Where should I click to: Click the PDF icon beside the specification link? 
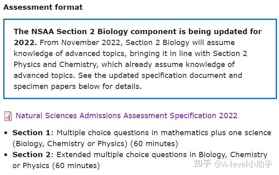tap(8, 116)
